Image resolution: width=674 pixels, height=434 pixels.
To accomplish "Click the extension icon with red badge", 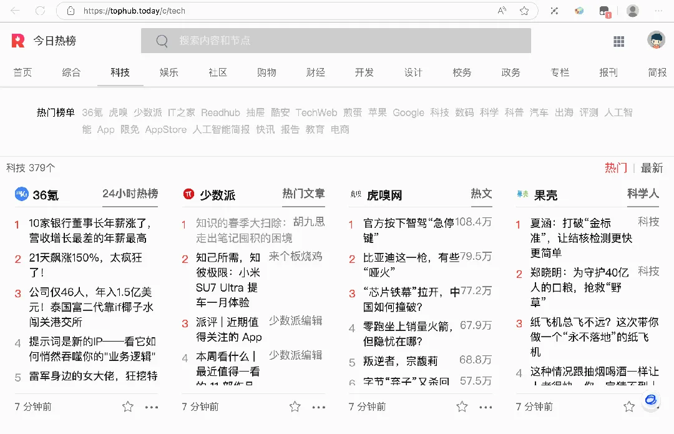I will 605,11.
